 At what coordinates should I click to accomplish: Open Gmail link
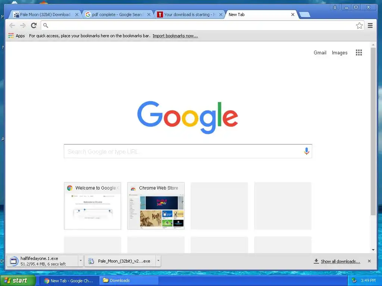(320, 53)
